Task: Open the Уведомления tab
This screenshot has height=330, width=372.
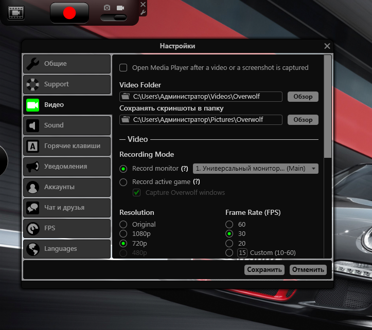Action: [x=67, y=167]
